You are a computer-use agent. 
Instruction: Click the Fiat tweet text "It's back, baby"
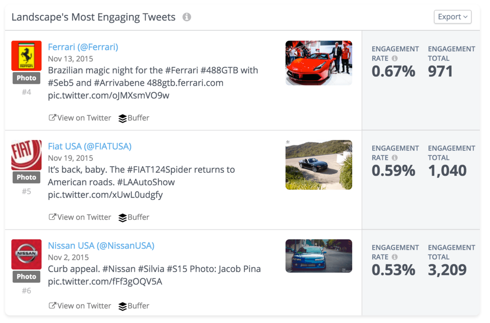tap(142, 182)
